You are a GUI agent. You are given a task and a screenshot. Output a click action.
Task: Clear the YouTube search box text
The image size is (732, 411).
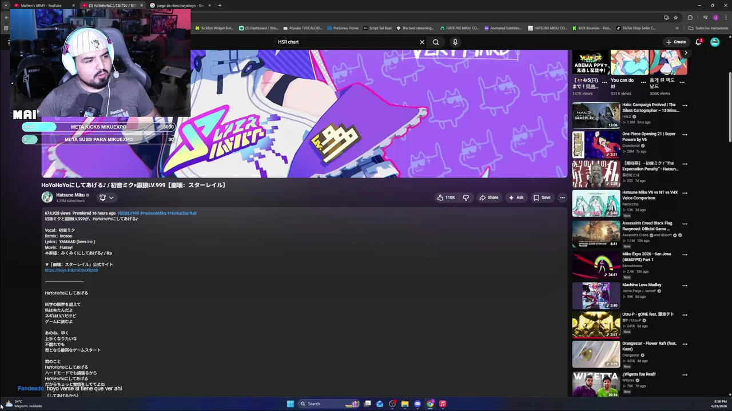pyautogui.click(x=422, y=42)
